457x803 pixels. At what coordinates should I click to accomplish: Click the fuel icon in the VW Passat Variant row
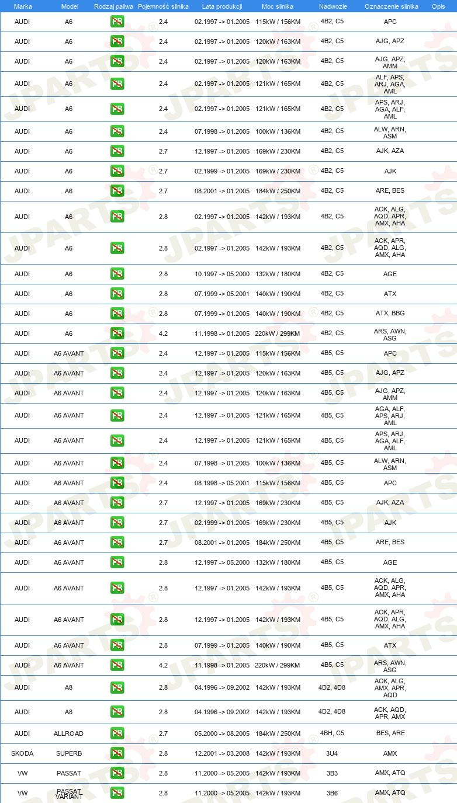click(x=117, y=793)
